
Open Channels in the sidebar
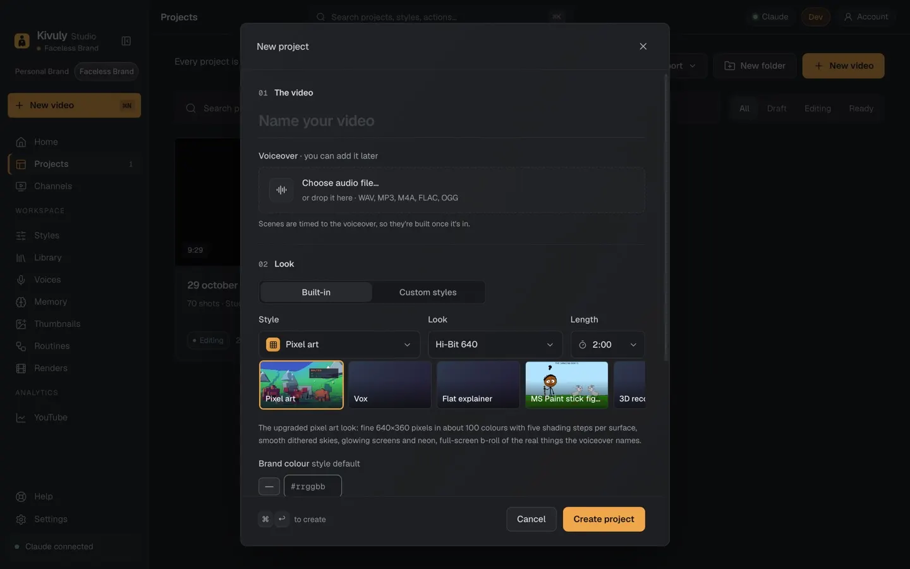click(75, 187)
